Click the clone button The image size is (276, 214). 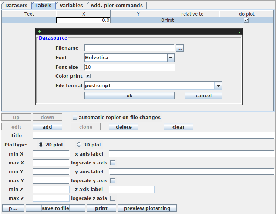tap(86, 127)
